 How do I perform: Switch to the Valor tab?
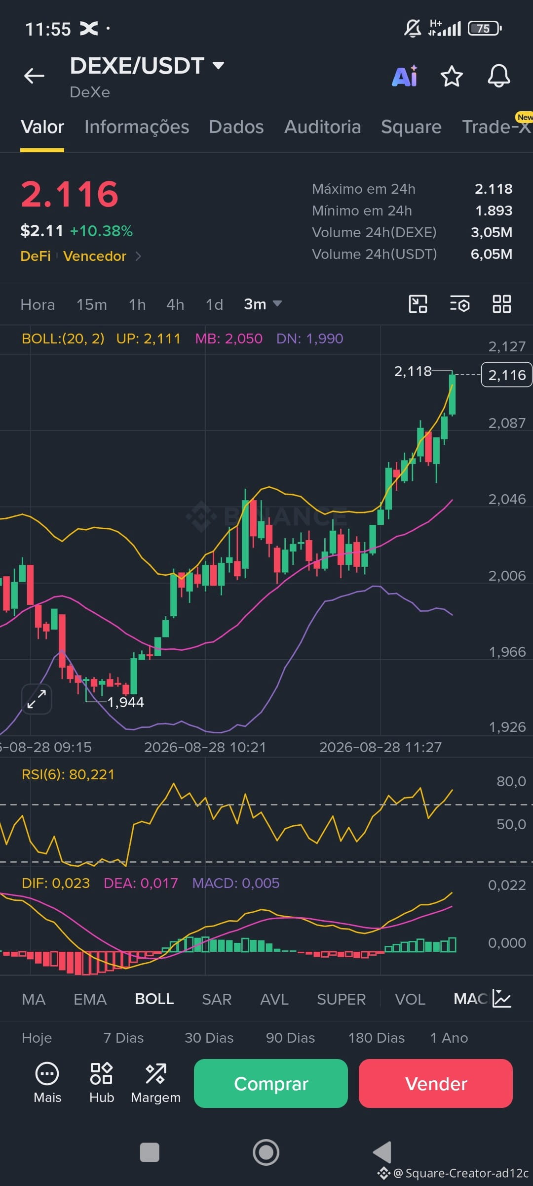point(42,127)
